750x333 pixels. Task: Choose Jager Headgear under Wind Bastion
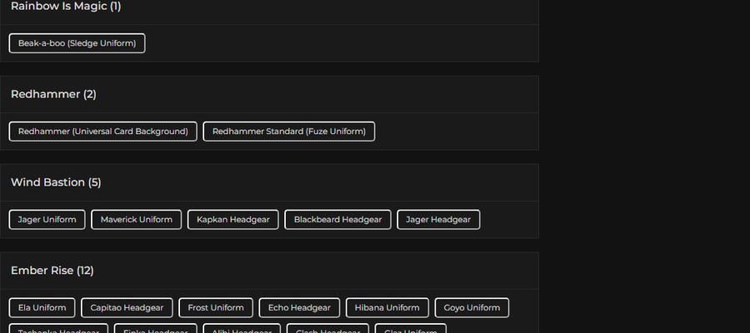coord(438,220)
